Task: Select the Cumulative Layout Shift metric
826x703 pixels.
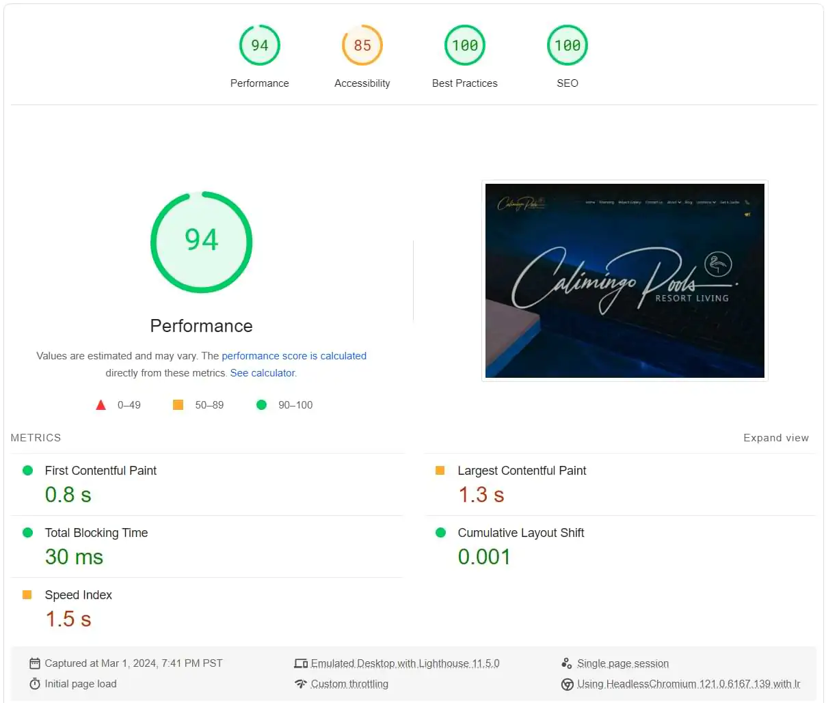Action: [x=520, y=533]
